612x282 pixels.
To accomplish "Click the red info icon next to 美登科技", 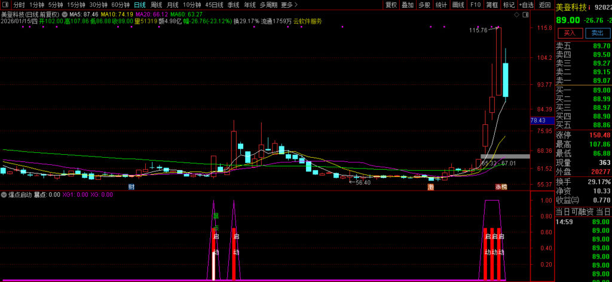I will tap(590, 8).
